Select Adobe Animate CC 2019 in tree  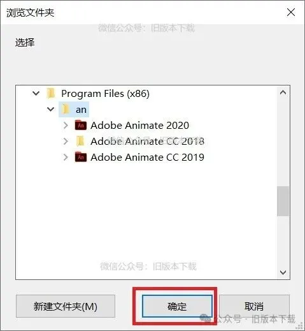147,158
